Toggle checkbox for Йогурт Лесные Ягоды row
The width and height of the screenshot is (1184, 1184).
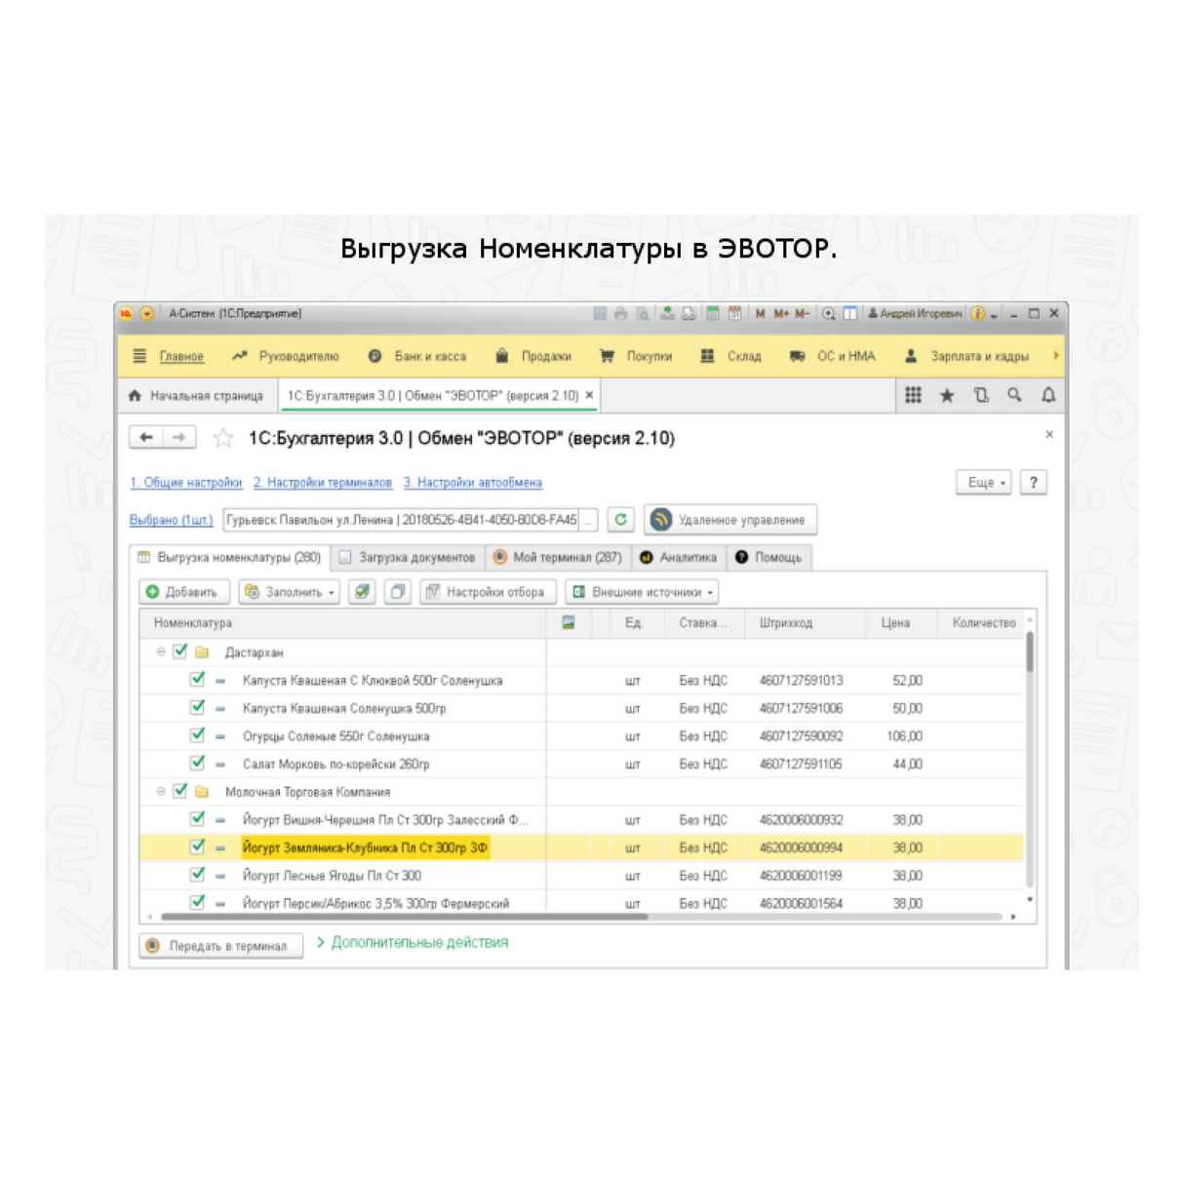(198, 875)
